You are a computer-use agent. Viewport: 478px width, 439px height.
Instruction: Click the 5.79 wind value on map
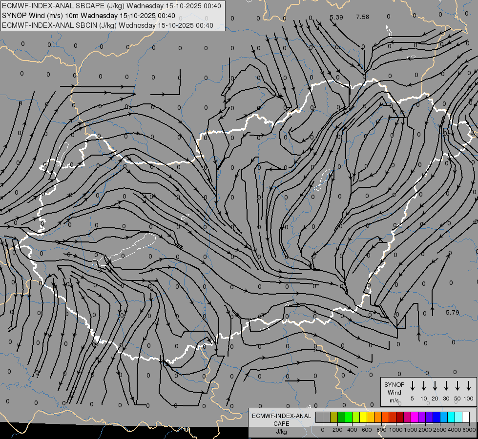click(x=453, y=313)
